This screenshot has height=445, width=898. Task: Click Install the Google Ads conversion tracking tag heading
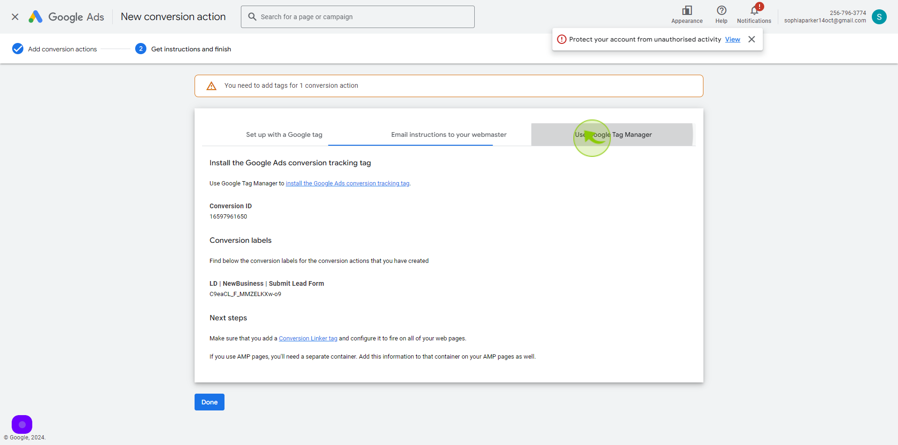point(290,163)
